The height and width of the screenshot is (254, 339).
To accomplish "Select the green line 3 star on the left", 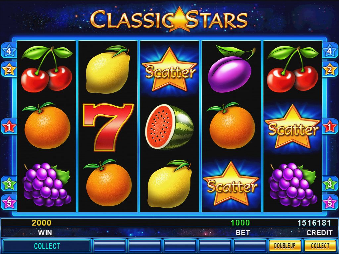I will click(9, 184).
